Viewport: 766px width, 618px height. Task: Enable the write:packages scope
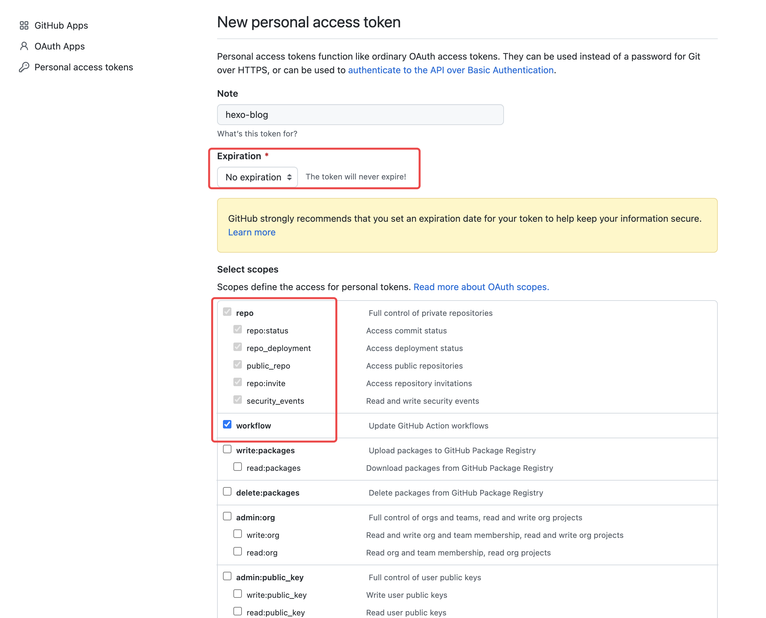227,449
